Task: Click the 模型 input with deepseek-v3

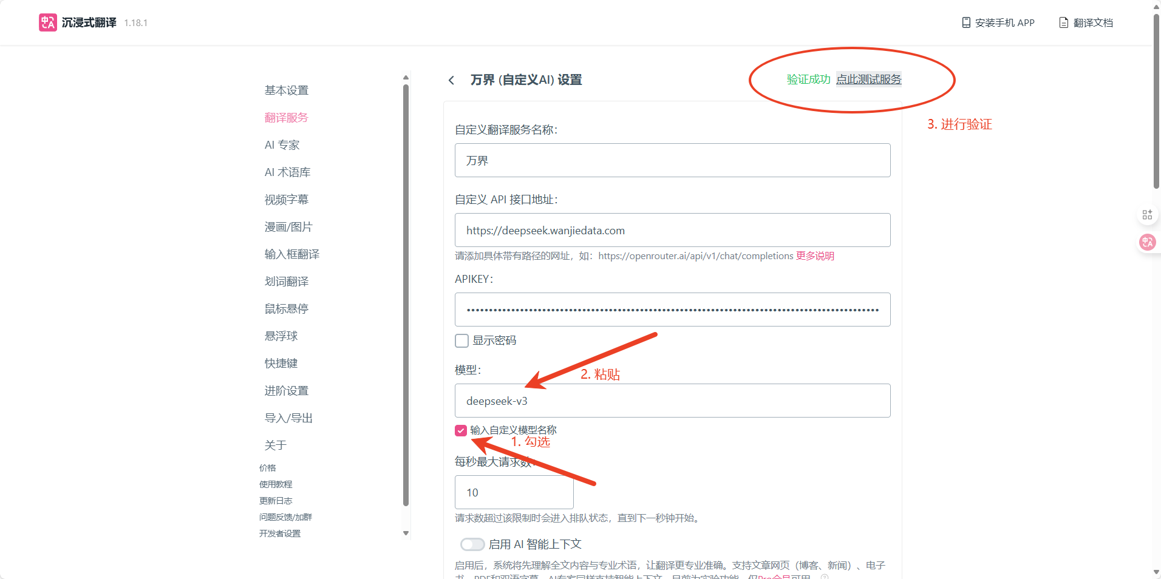Action: tap(673, 401)
